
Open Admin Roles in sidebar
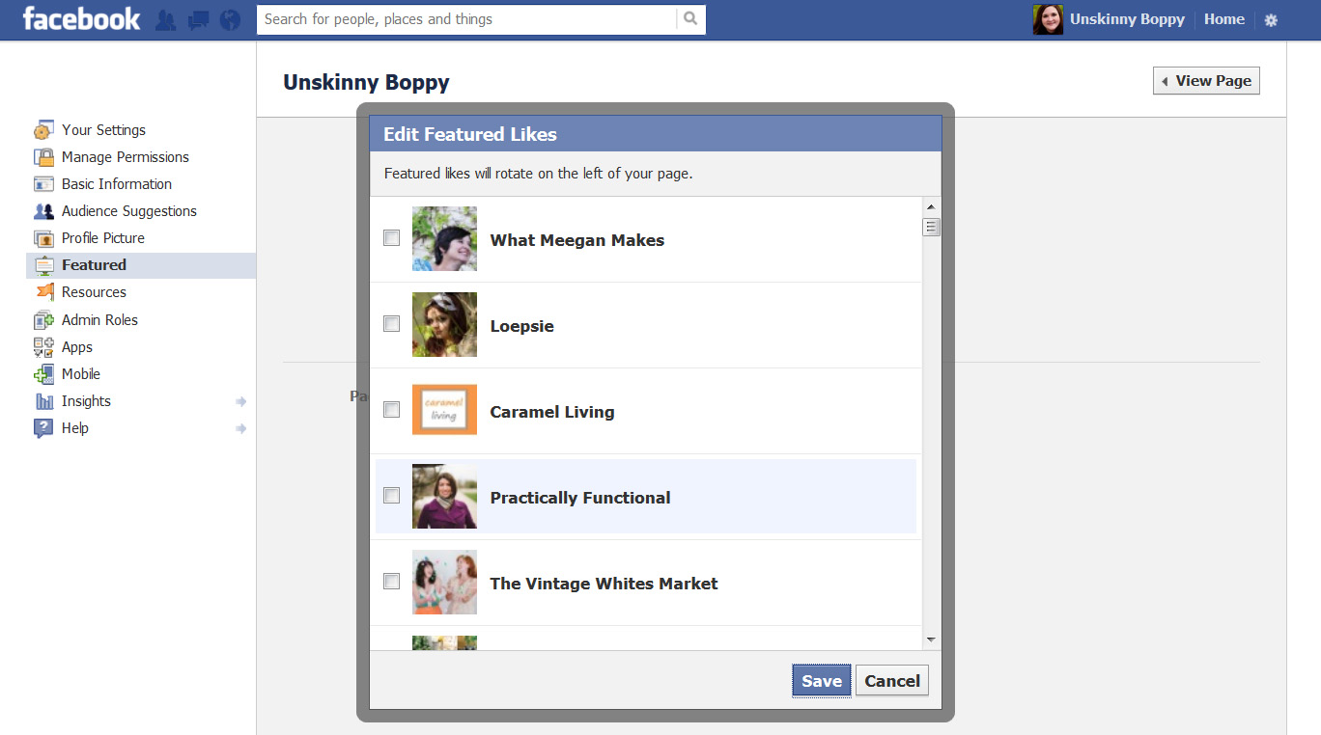99,320
